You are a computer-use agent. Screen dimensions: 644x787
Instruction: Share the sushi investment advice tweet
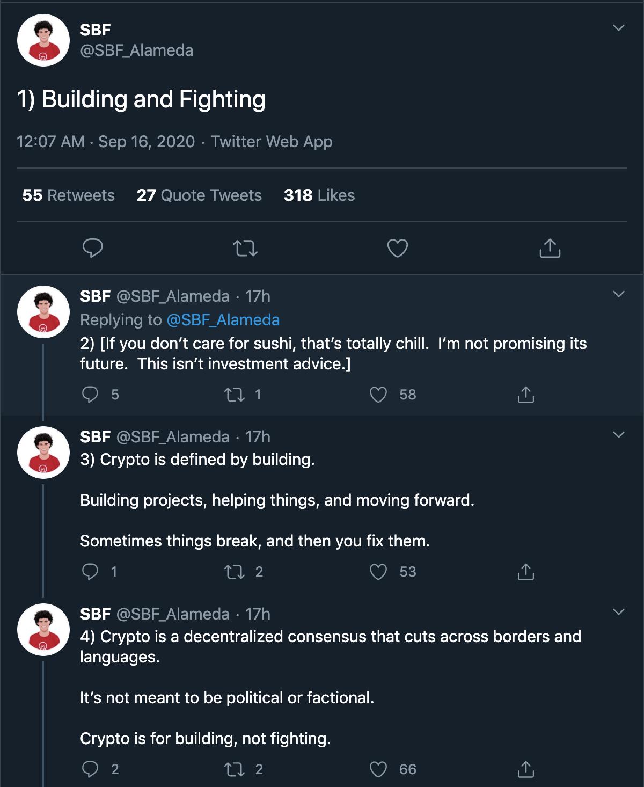pos(525,395)
